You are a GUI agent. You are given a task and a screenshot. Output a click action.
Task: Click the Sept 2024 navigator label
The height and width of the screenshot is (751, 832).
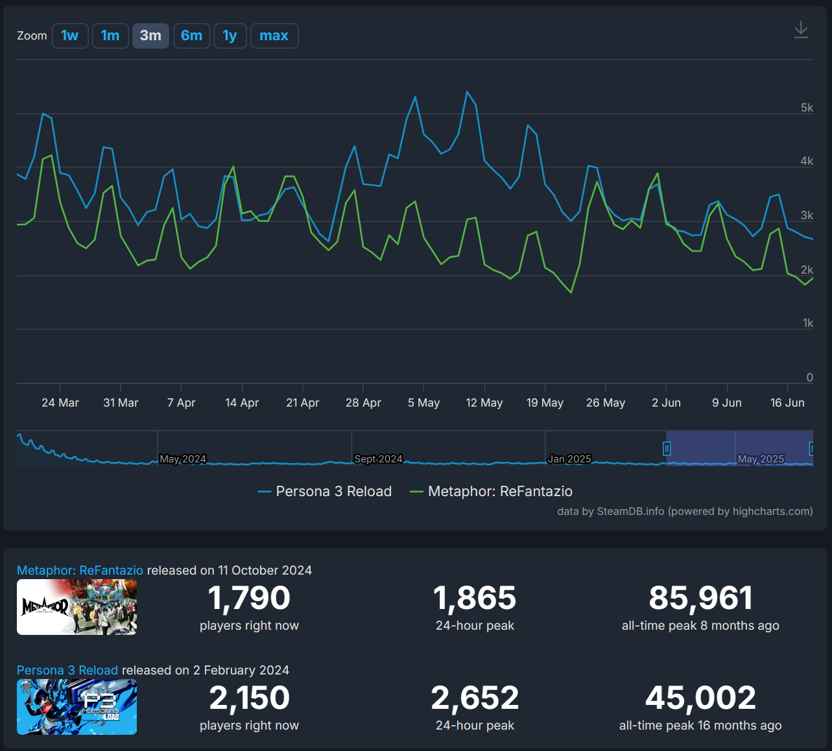pos(378,459)
